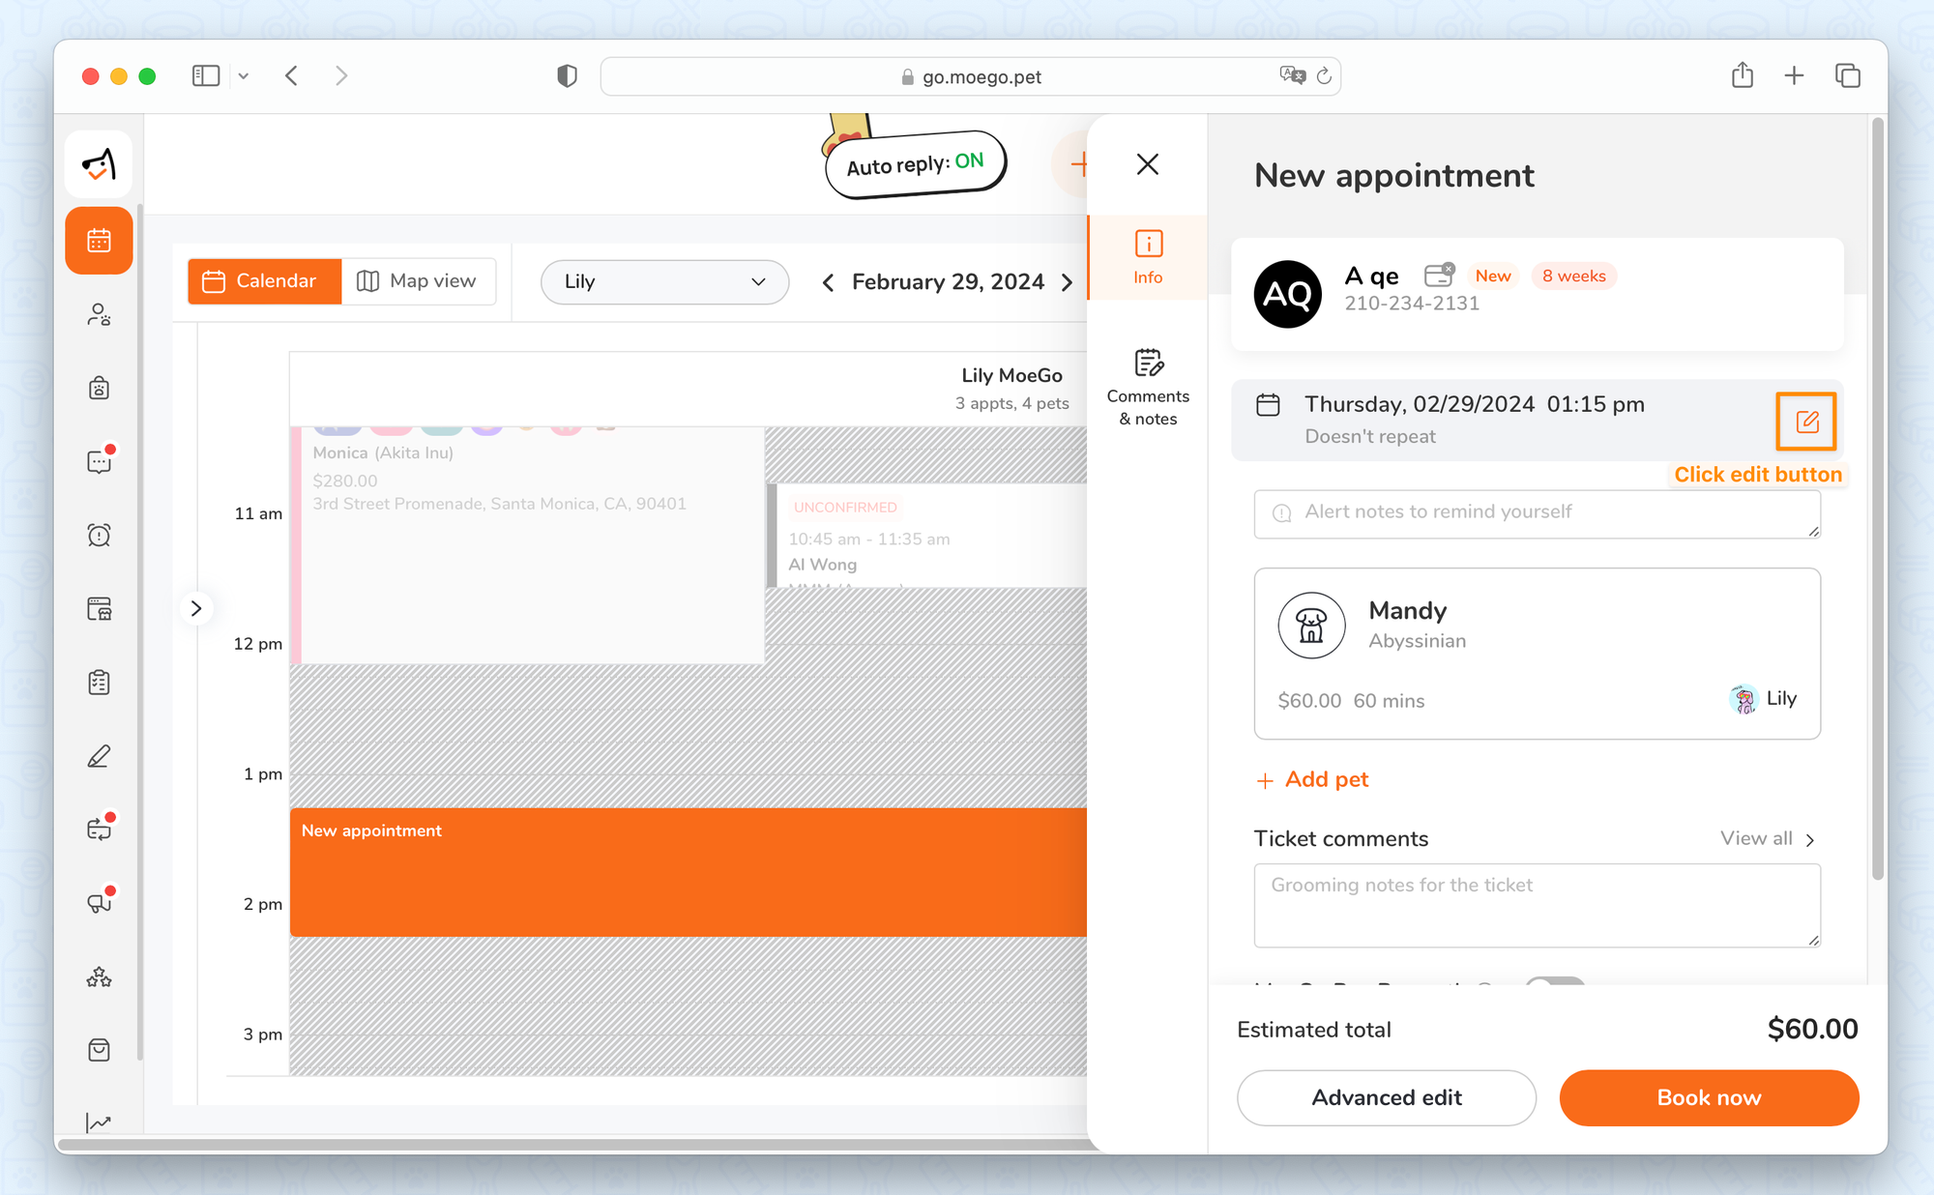
Task: Go to next day after February 29
Action: pyautogui.click(x=1067, y=282)
